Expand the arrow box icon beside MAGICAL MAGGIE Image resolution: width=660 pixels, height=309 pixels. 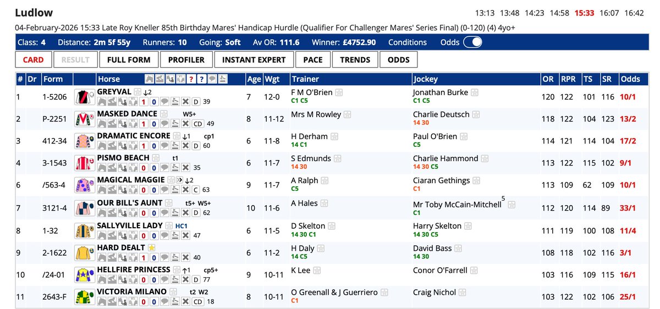[180, 180]
